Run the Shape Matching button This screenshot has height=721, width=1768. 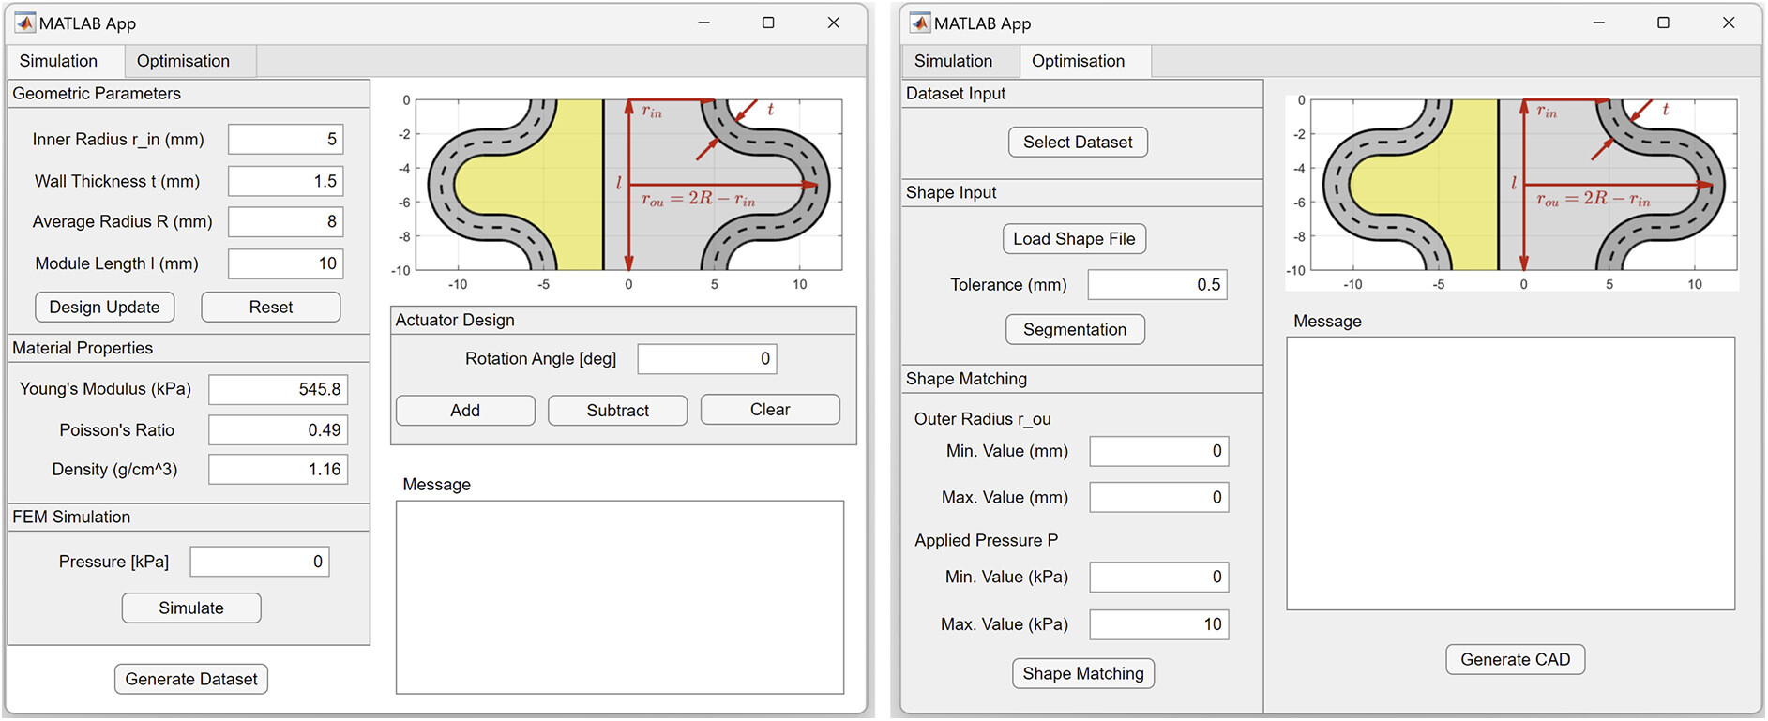1083,674
